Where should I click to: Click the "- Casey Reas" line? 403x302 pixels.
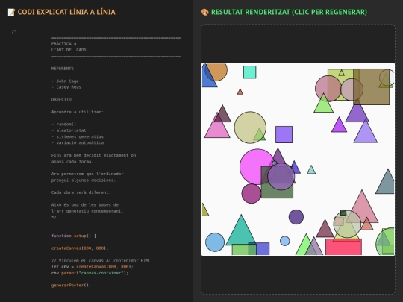(66, 87)
